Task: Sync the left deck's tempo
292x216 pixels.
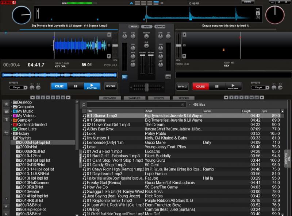Action: pyautogui.click(x=111, y=86)
